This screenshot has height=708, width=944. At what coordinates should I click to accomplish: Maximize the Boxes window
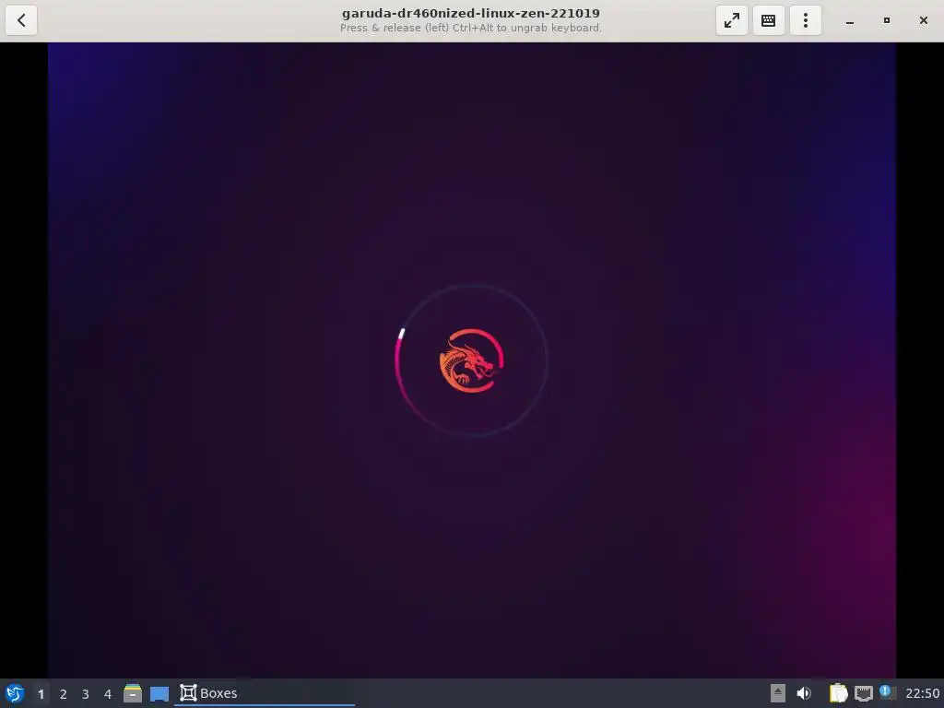[886, 20]
